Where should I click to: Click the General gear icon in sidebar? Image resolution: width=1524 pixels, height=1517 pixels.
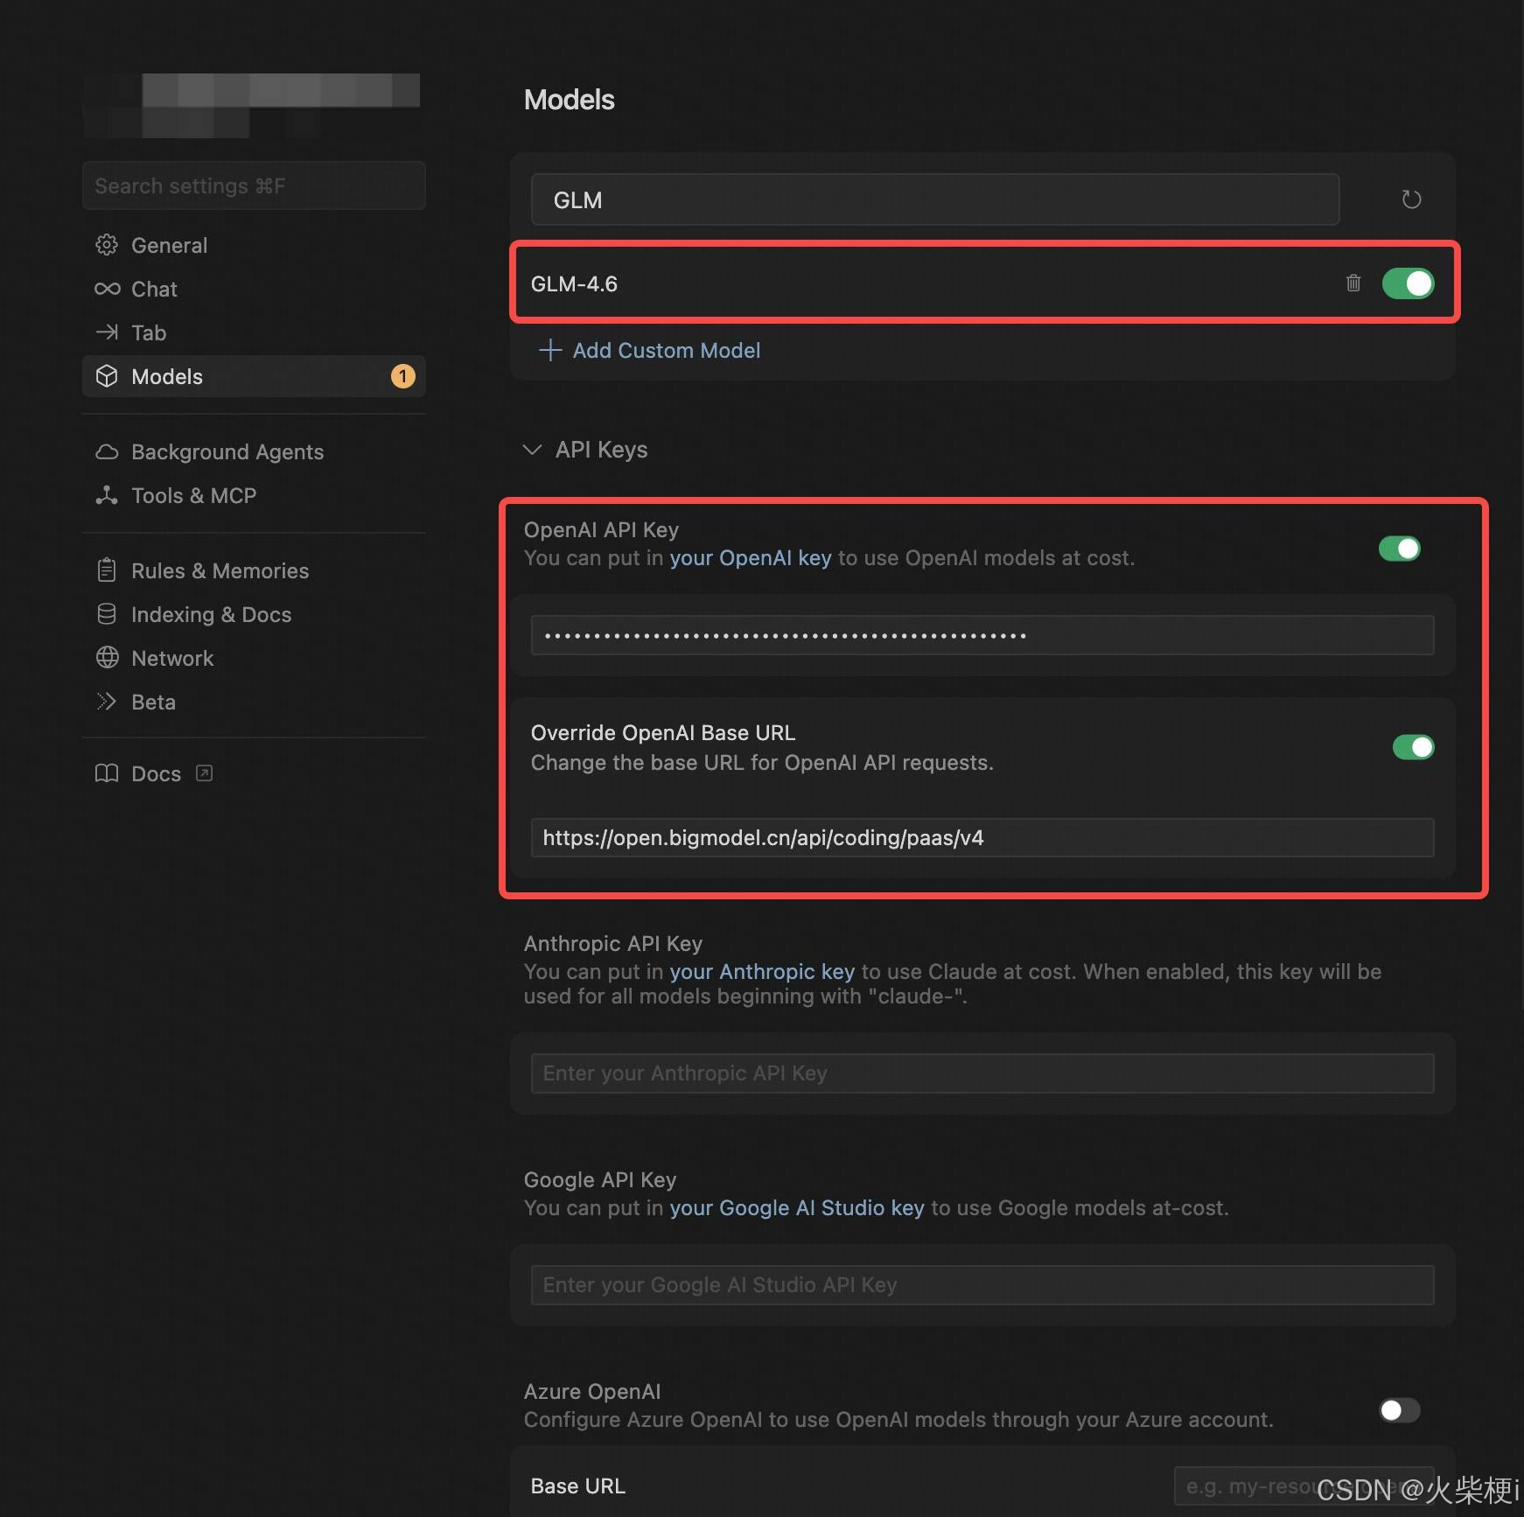107,245
